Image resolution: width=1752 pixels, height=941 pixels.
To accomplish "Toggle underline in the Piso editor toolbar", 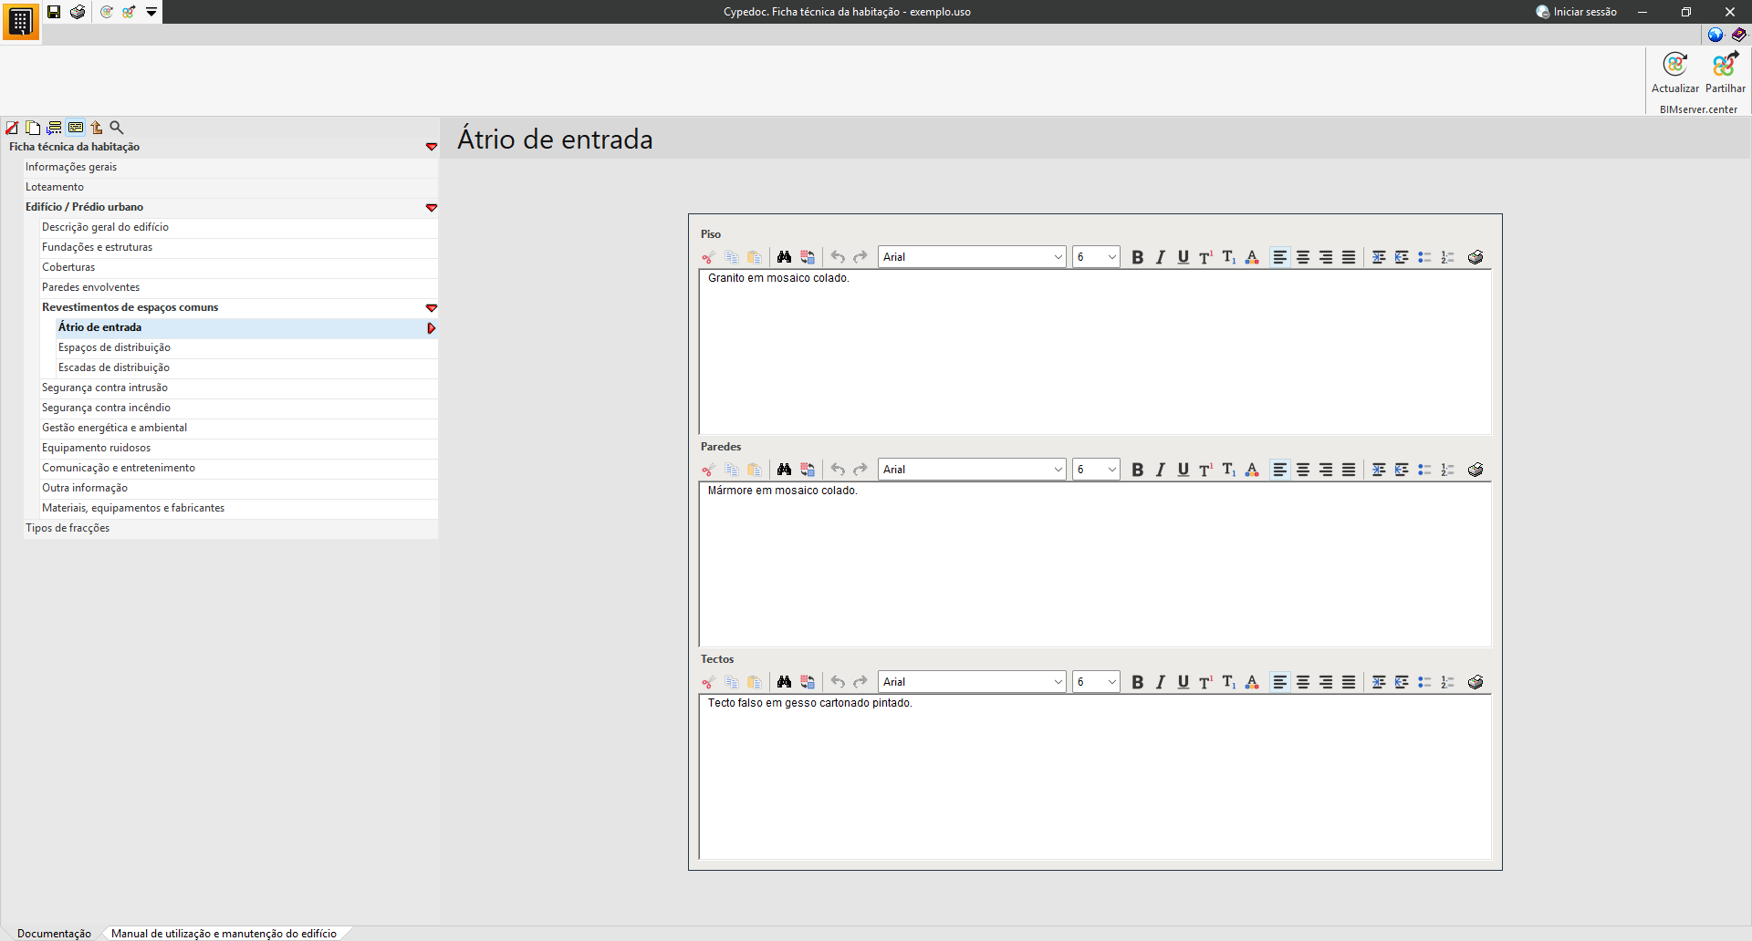I will click(x=1183, y=257).
